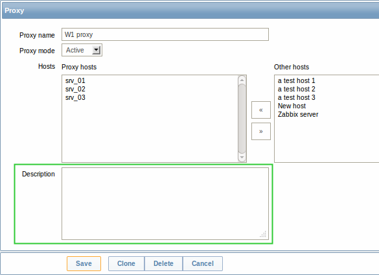Clone the W1 proxy

(x=126, y=263)
